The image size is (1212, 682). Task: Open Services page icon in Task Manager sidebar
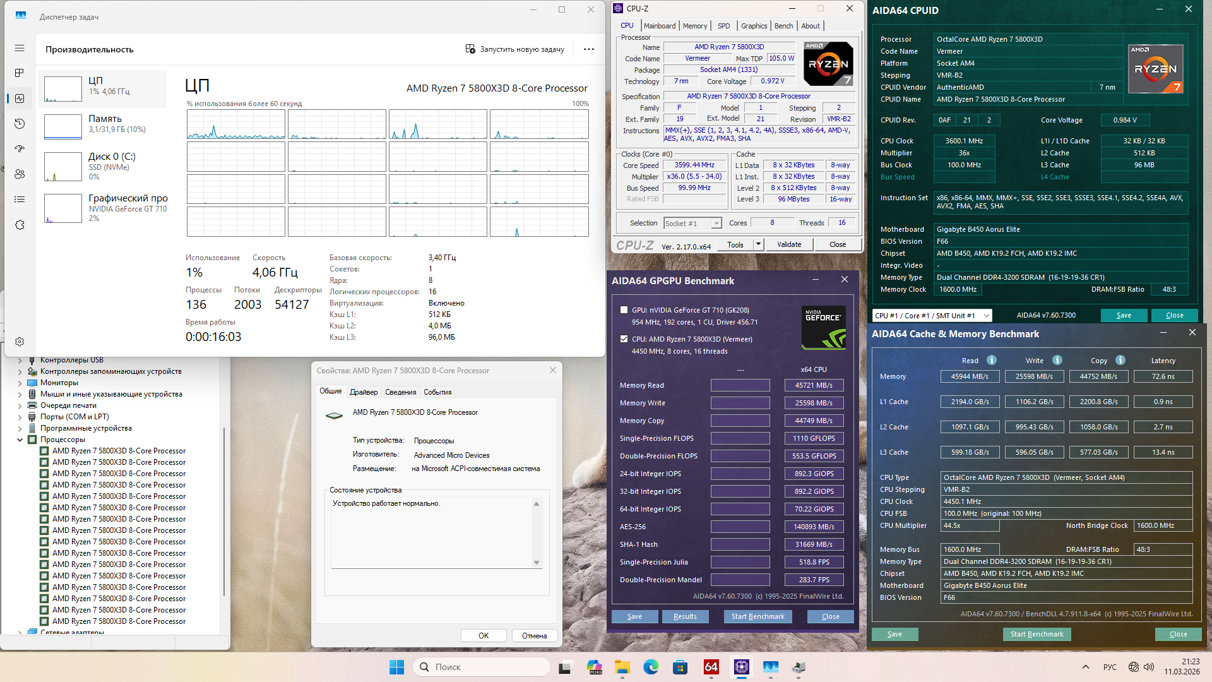[20, 225]
